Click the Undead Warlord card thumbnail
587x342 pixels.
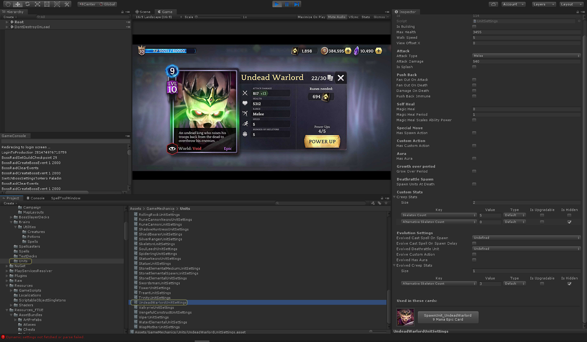405,317
